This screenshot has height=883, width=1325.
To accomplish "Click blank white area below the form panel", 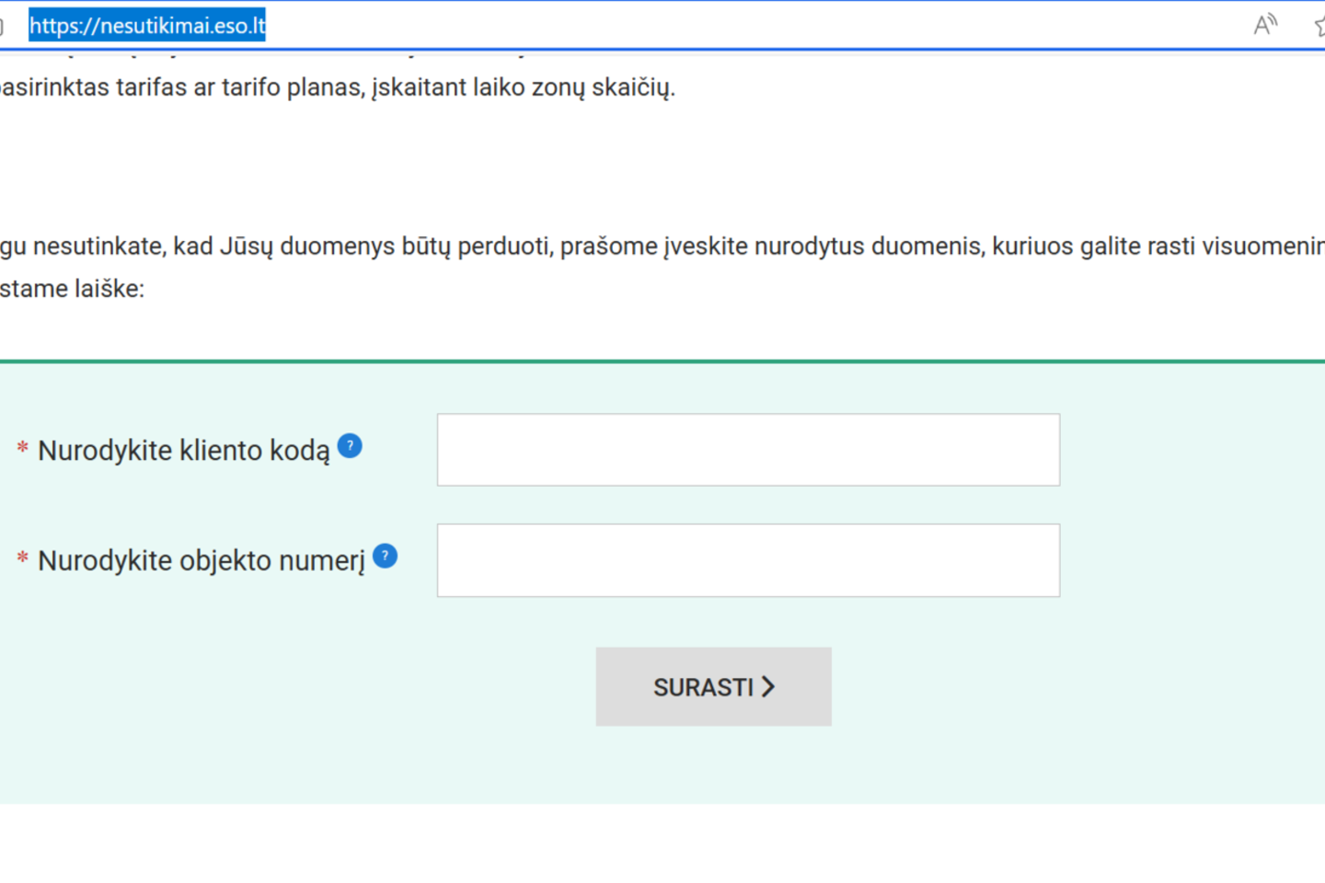I will pos(662,843).
